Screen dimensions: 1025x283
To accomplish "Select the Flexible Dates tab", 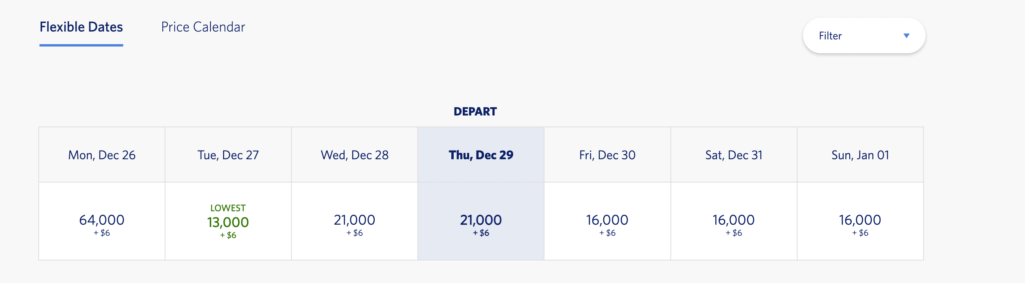I will pos(81,27).
